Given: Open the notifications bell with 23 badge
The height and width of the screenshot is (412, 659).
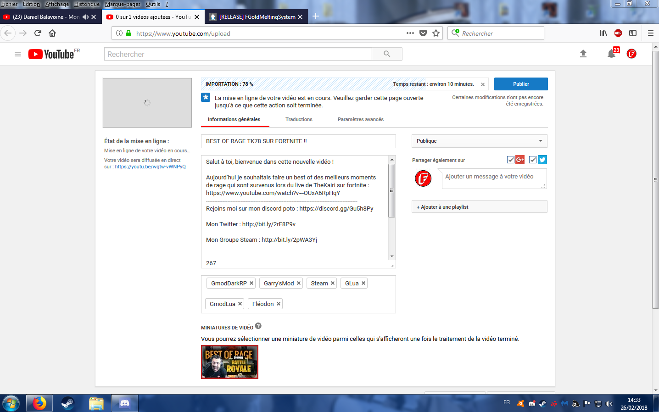Looking at the screenshot, I should click(x=612, y=54).
